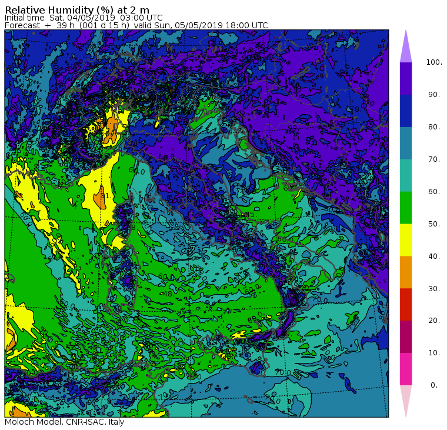Click the 'Initial time Sat, 04/05/2019 03:00 UTC' line
Viewport: 447px width, 430px height.
coord(84,18)
